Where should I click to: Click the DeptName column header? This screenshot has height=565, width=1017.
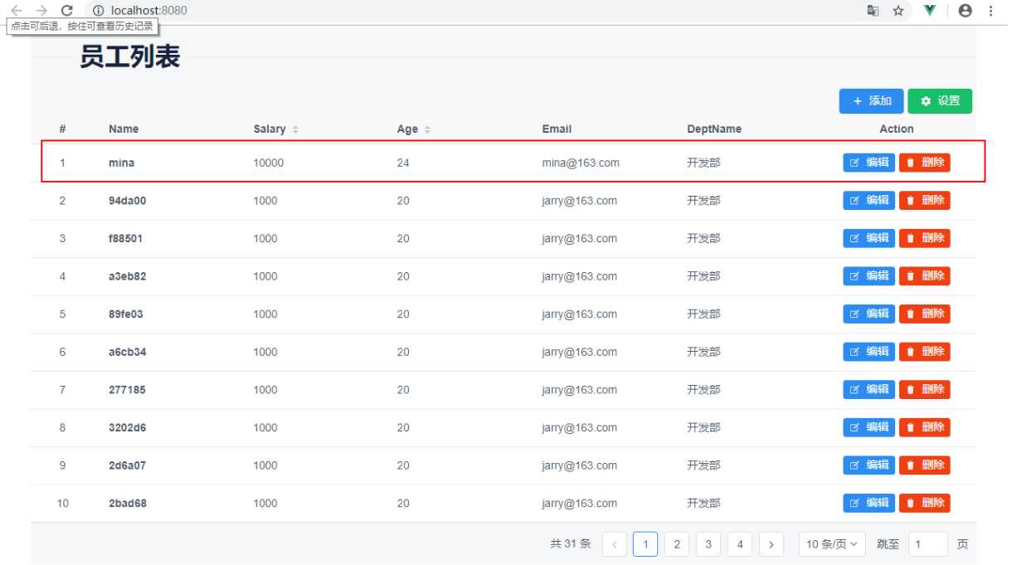714,129
